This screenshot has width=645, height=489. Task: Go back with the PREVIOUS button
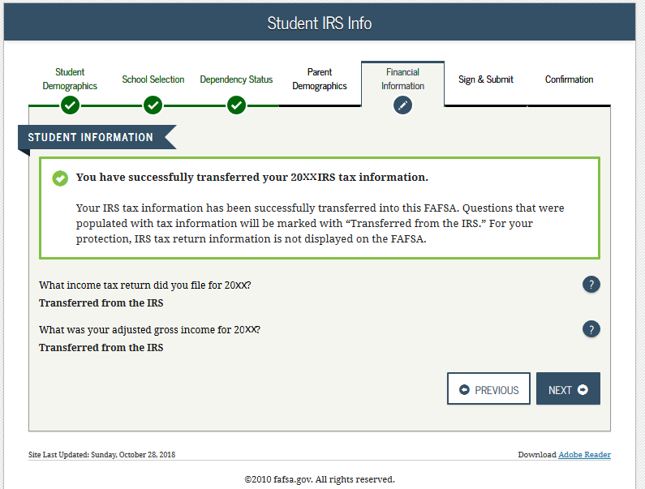click(488, 388)
